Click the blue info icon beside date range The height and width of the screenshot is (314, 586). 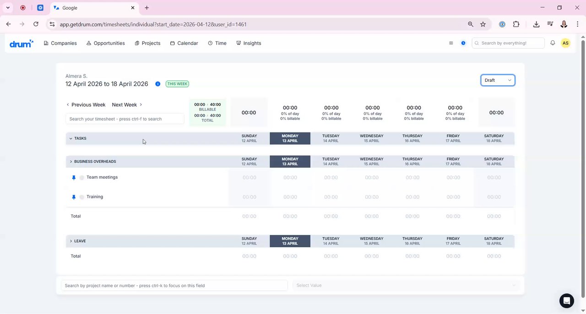(x=157, y=84)
